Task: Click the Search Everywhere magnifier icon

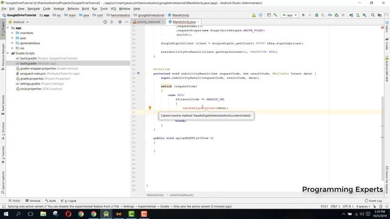Action: (373, 15)
